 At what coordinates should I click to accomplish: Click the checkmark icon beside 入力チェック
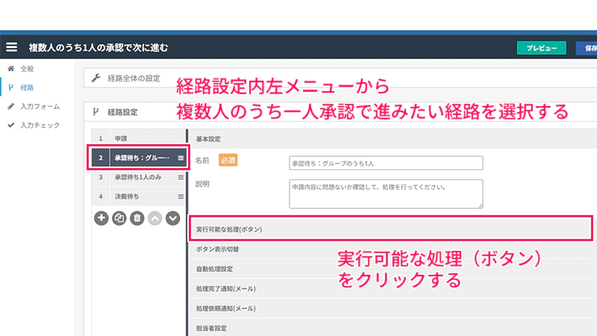(10, 125)
